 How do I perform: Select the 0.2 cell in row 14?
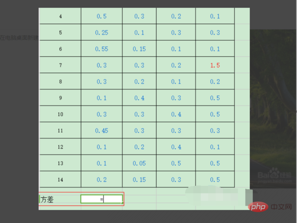101,179
